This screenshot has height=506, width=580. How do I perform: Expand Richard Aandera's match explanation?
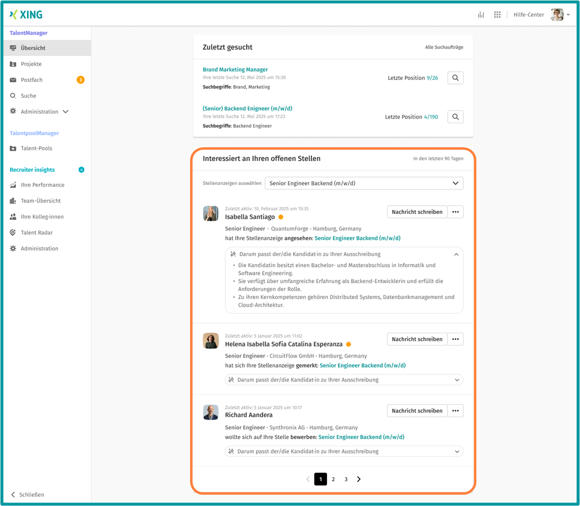pos(456,451)
